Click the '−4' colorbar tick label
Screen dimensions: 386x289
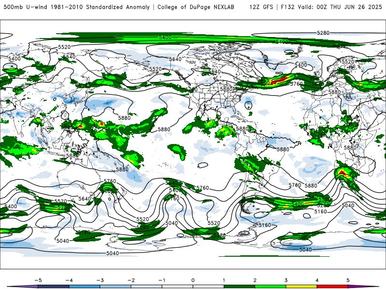[x=69, y=280]
